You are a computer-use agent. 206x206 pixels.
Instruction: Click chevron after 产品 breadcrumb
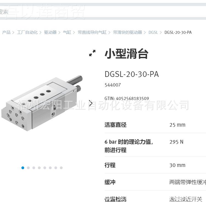click(x=13, y=32)
